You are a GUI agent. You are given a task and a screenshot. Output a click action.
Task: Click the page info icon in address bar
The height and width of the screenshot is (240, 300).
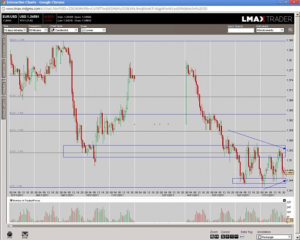(x=3, y=9)
